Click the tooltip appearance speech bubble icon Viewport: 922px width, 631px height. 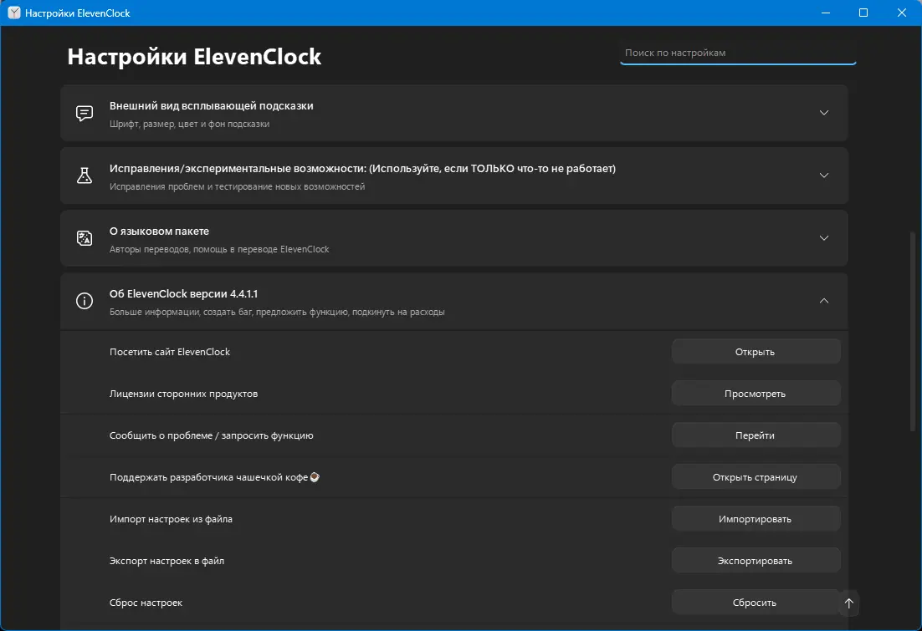[85, 113]
